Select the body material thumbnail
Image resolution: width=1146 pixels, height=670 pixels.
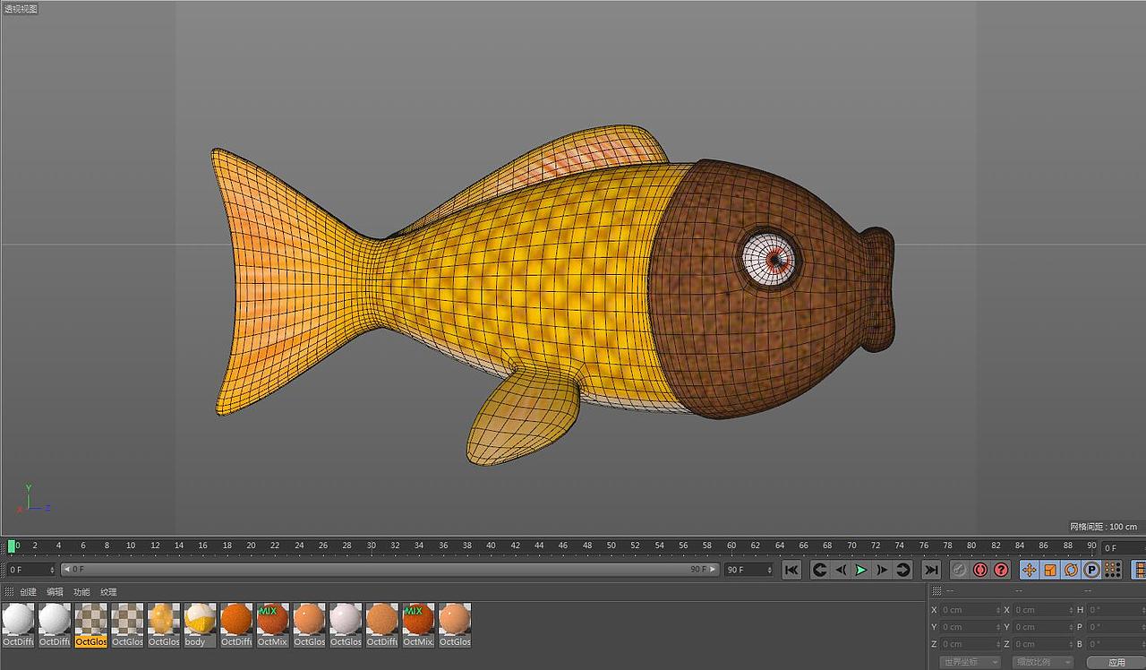[x=200, y=624]
